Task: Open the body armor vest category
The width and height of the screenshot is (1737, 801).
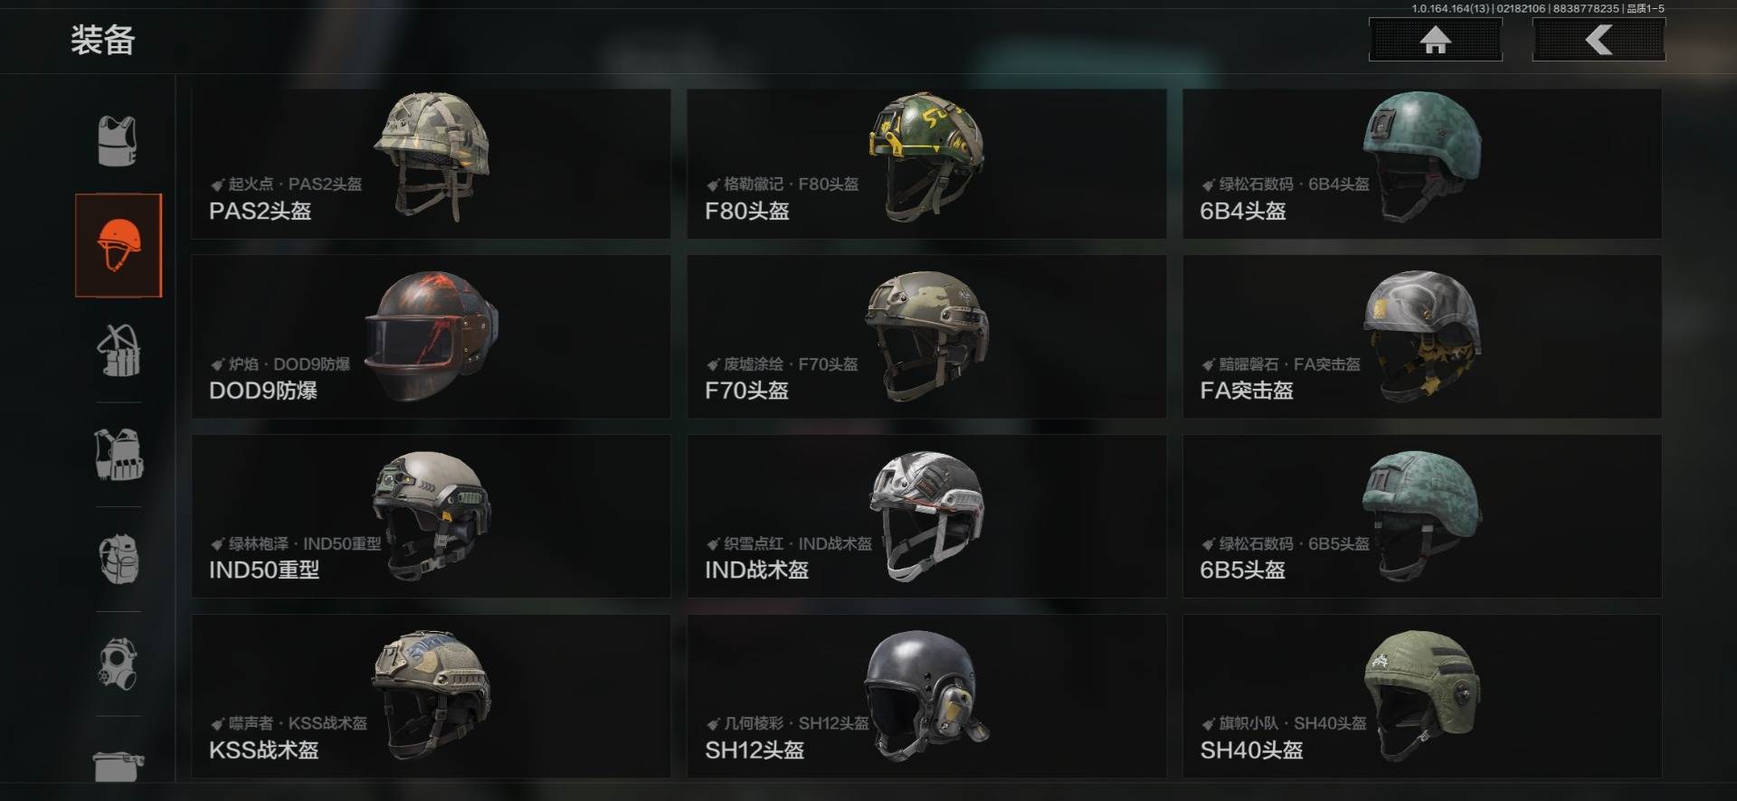Action: 118,141
